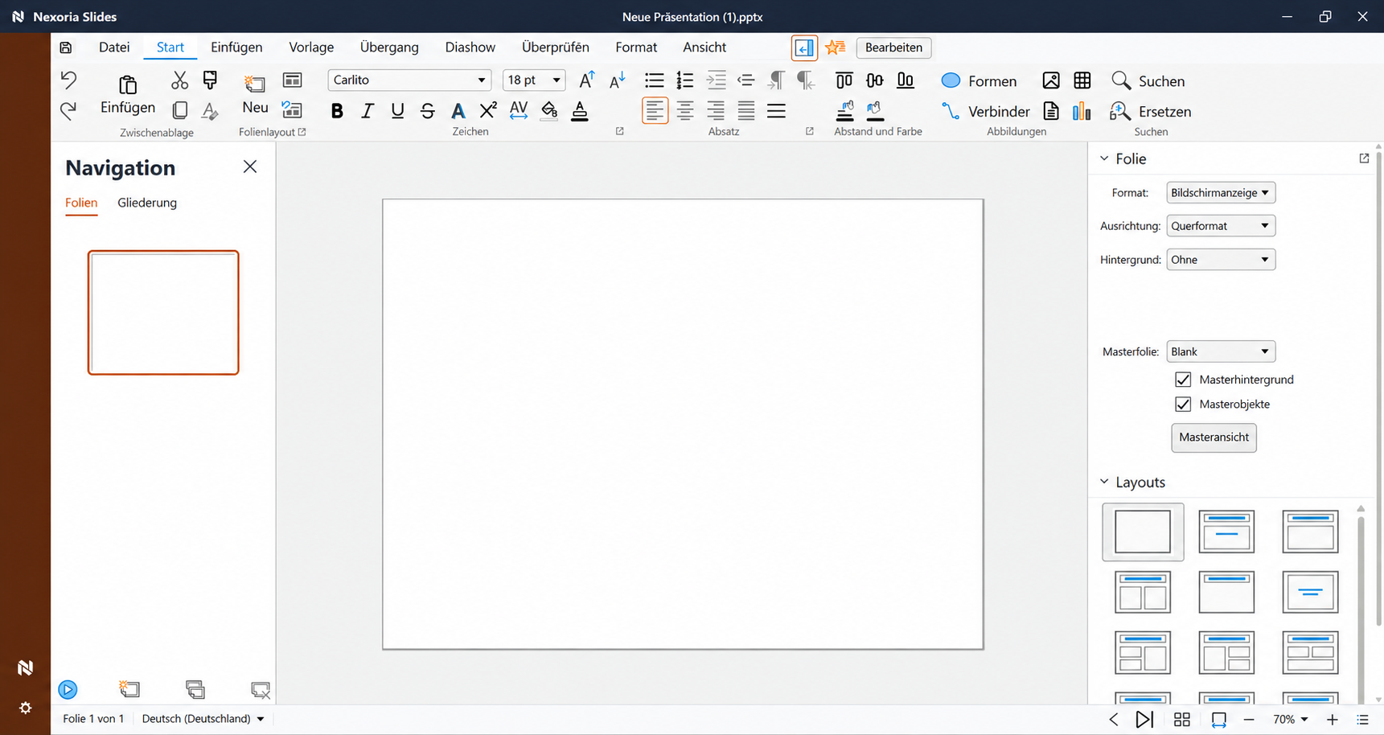1384x735 pixels.
Task: Start slideshow with play icon in Navigation
Action: click(68, 689)
